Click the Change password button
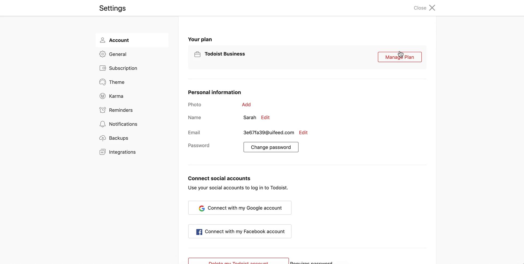This screenshot has width=524, height=264. (271, 147)
